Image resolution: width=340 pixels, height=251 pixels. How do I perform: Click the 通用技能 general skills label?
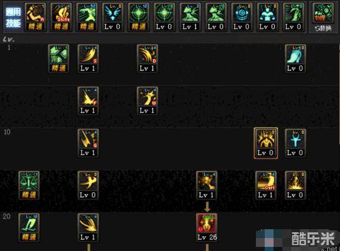click(x=13, y=17)
